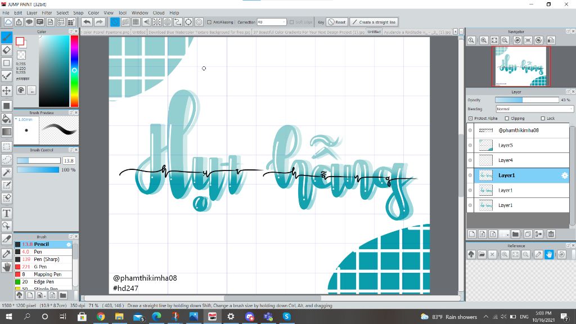Screen dimensions: 576x324
Task: Open settings gear of selected Layer1
Action: (x=565, y=175)
